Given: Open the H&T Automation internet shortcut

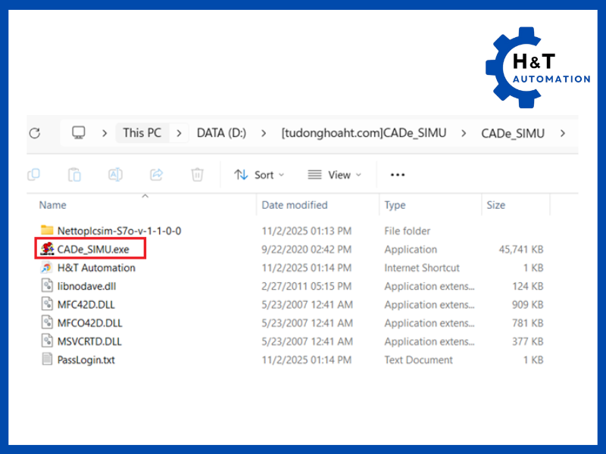Looking at the screenshot, I should 96,268.
